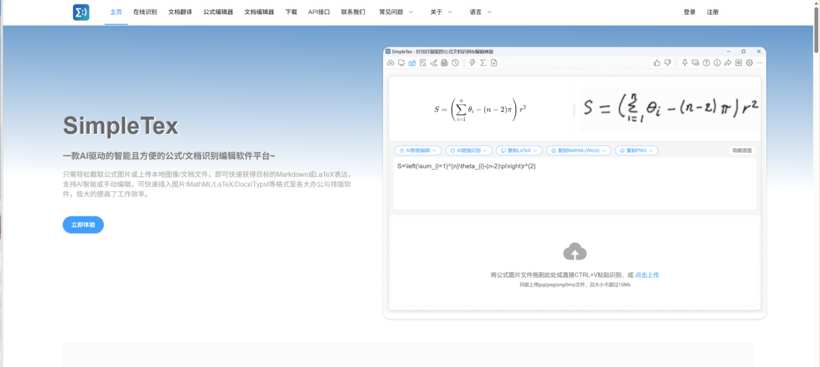
Task: Open the 在线识别 nav item
Action: pyautogui.click(x=145, y=12)
